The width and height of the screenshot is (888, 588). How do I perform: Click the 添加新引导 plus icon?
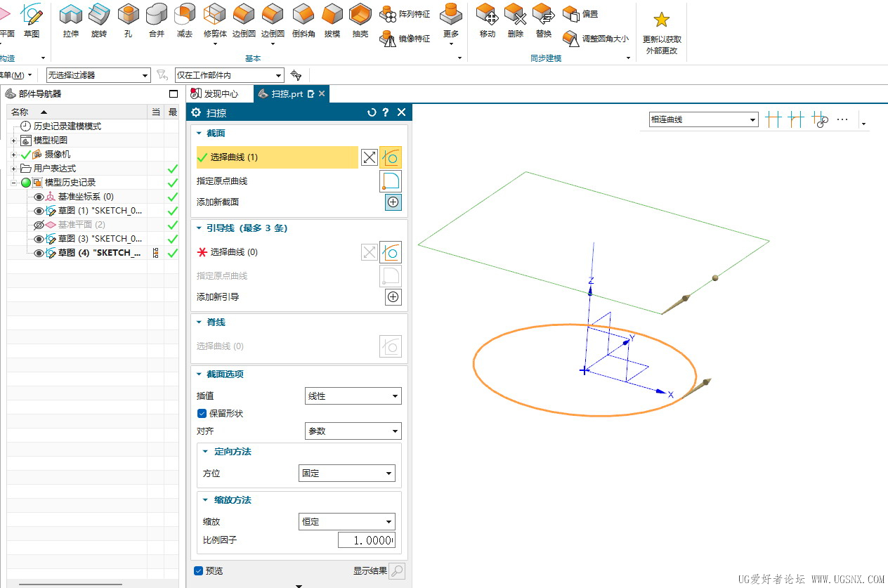(x=393, y=297)
